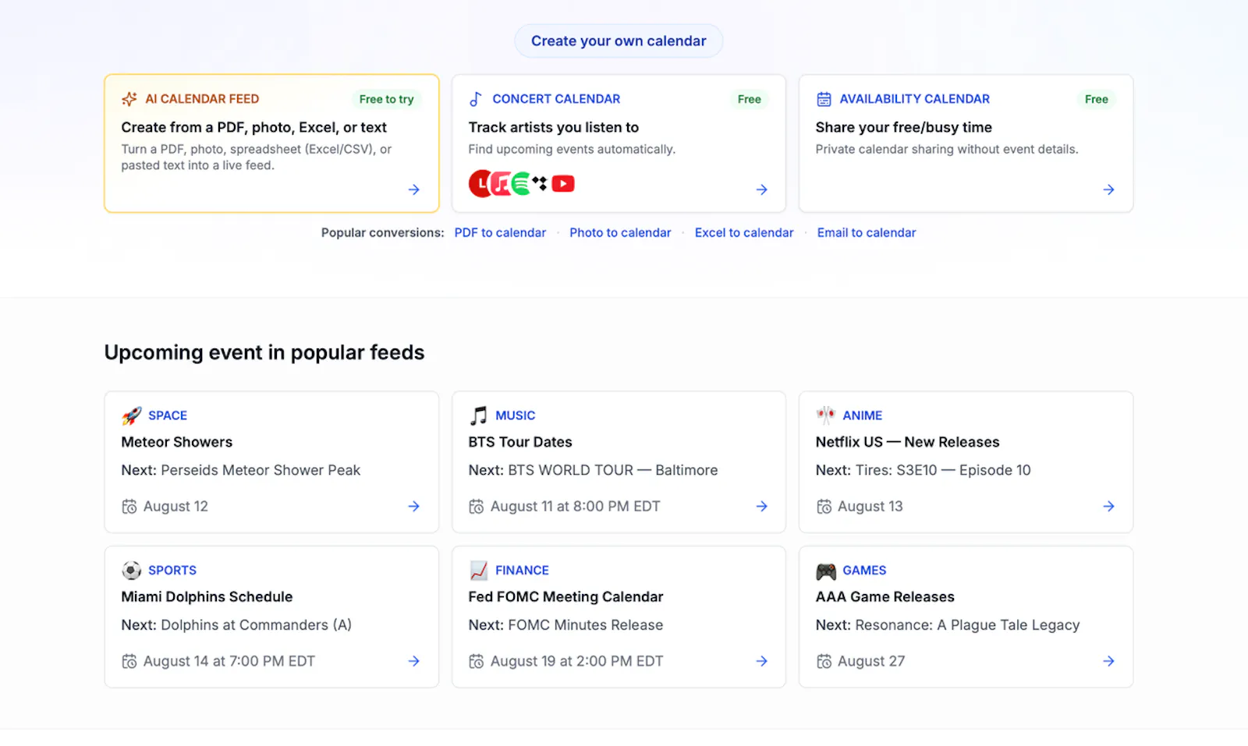Click the Spotify icon in Concert Calendar
The height and width of the screenshot is (746, 1248).
[521, 184]
